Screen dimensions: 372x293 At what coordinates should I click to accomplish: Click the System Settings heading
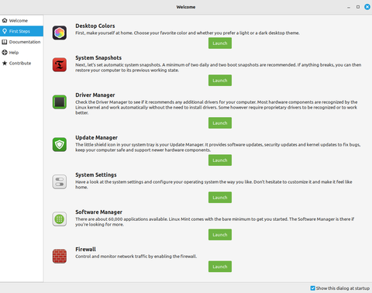click(x=96, y=175)
